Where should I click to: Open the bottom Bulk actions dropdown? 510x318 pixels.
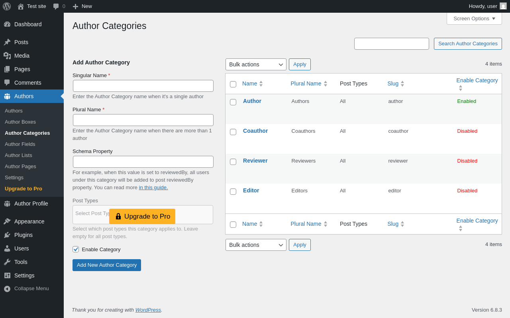[256, 245]
